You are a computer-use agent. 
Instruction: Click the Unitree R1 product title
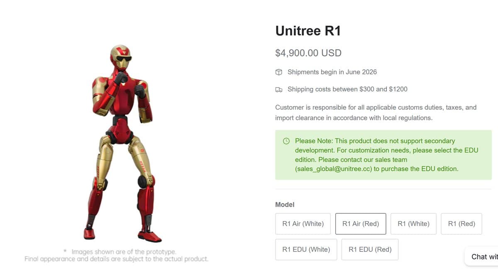308,31
